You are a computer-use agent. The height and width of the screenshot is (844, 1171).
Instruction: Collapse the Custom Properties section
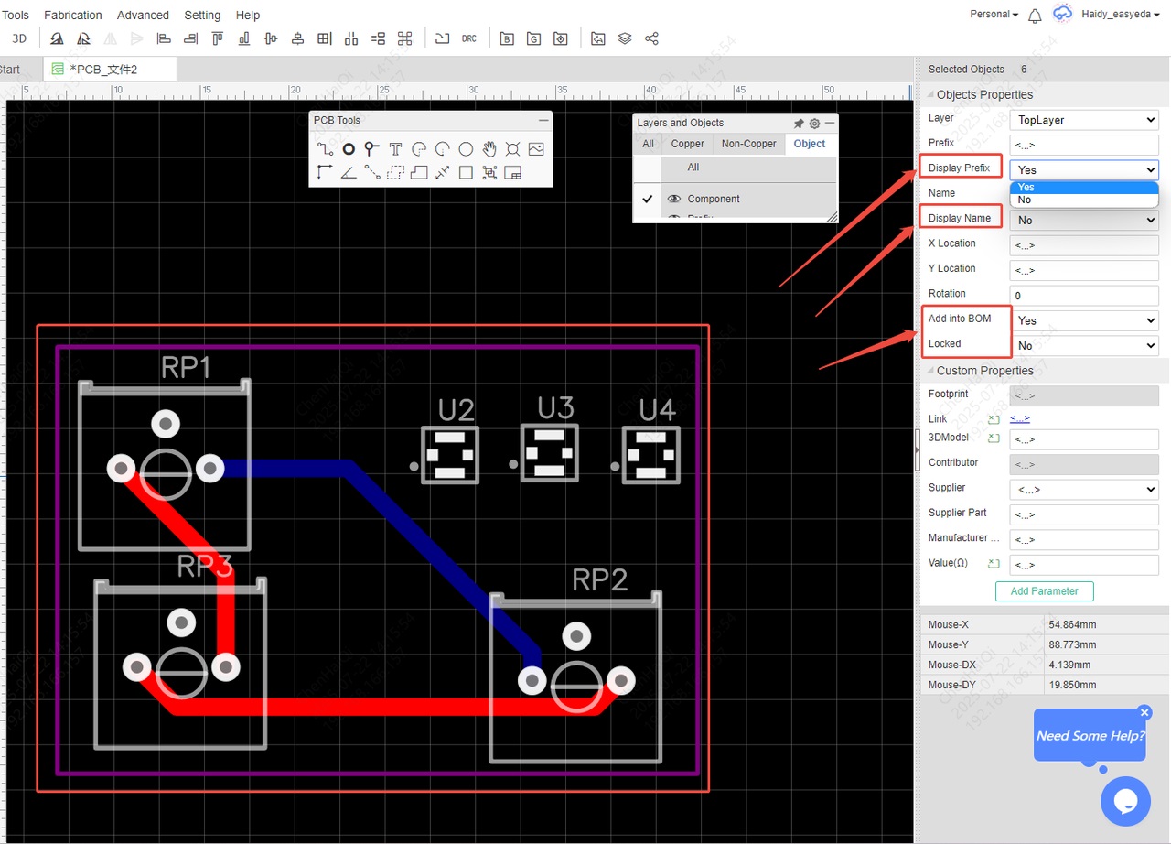coord(929,370)
